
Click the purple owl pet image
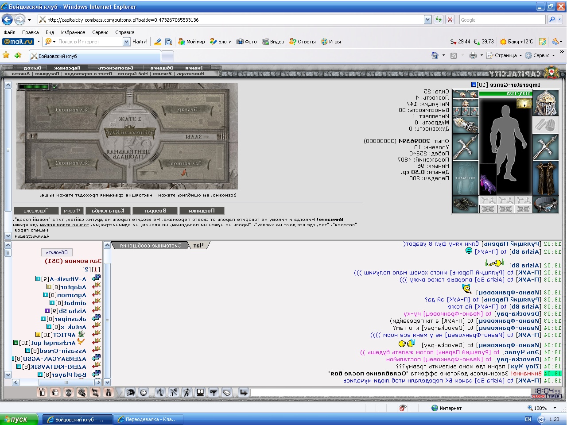(x=488, y=179)
